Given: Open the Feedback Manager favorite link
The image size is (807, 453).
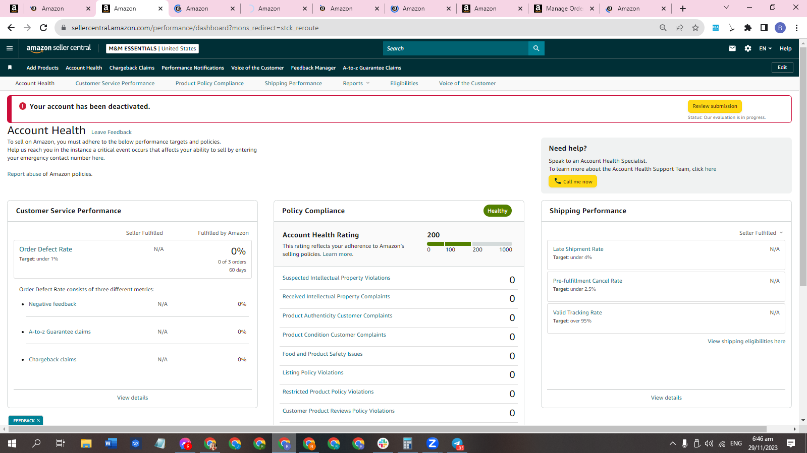Looking at the screenshot, I should [x=313, y=68].
